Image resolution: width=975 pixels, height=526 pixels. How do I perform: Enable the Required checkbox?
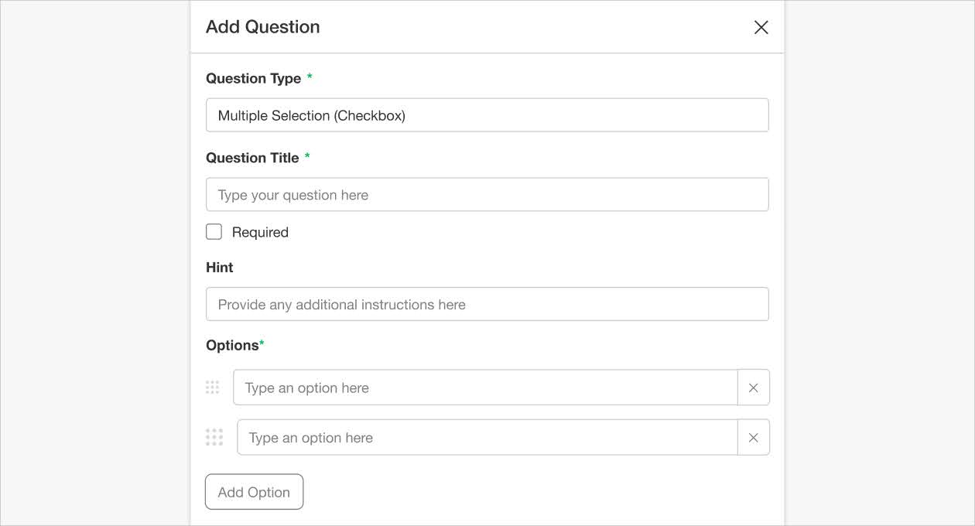[214, 231]
